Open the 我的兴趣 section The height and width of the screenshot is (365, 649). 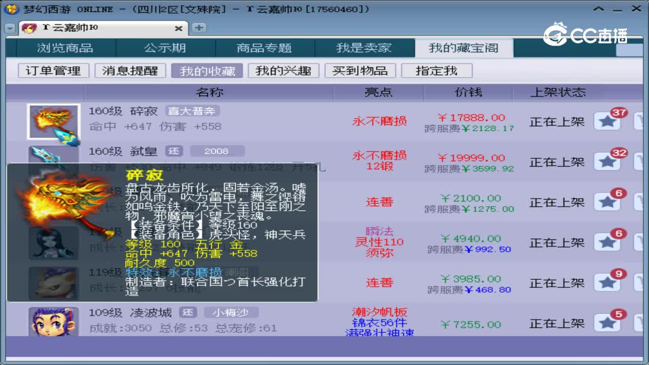tap(283, 70)
